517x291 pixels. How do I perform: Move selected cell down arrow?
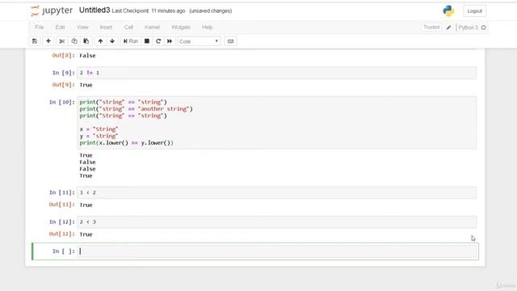point(112,41)
